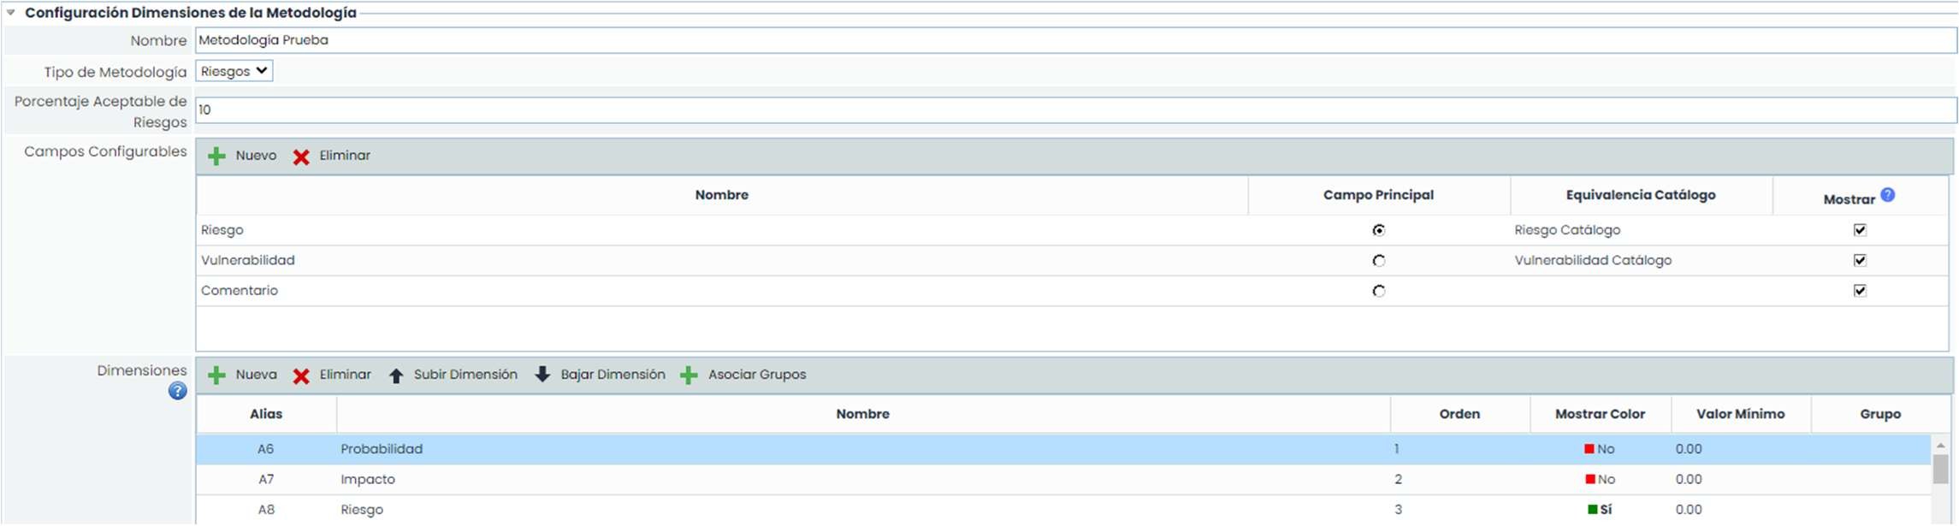Click red color indicator in Probabilidad row
This screenshot has width=1959, height=526.
(1589, 449)
